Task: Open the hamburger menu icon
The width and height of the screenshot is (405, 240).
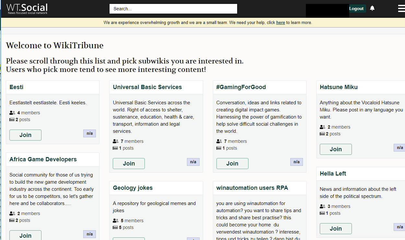Action: click(x=401, y=9)
